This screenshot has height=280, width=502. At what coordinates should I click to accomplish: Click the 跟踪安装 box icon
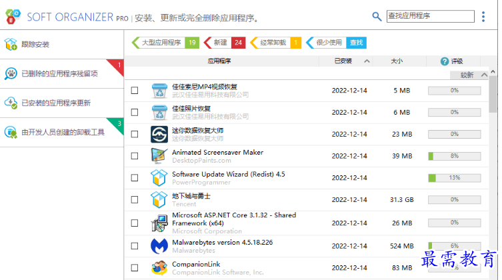tap(11, 44)
